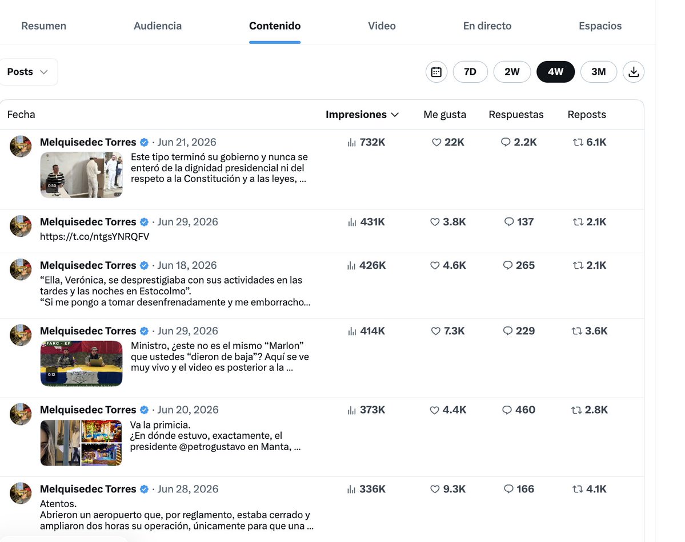Open the video thumbnail of Jun 21 post

coord(81,175)
